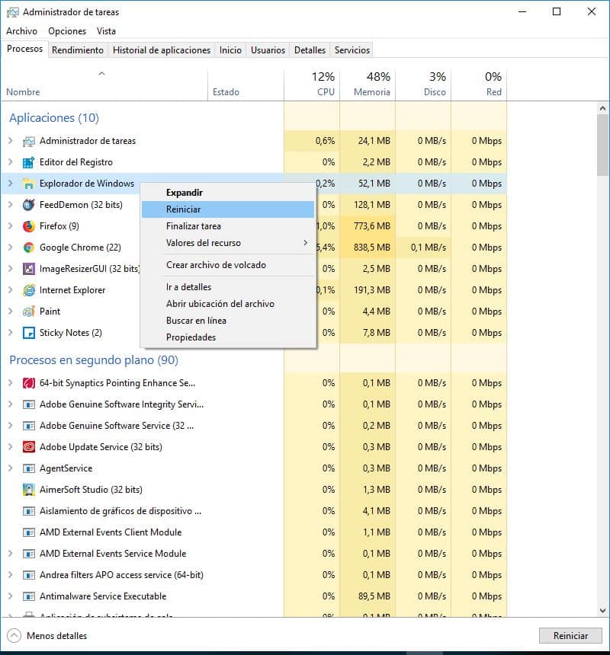Screen dimensions: 610x655
Task: Click the Editor del Registro icon
Action: coord(29,162)
